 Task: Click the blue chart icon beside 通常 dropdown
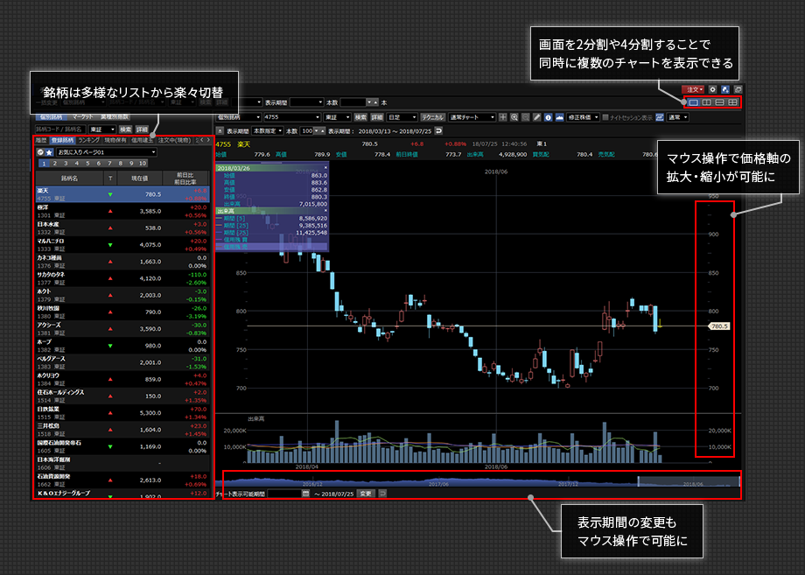tap(660, 117)
